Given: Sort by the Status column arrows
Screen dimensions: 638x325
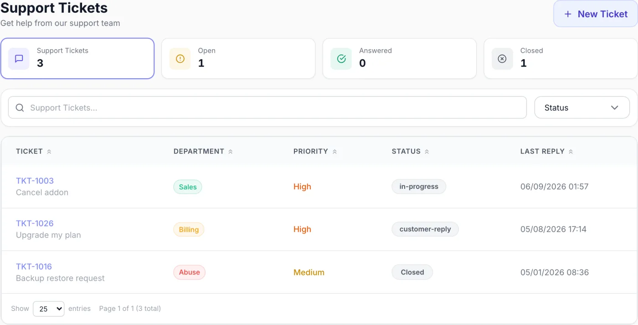Looking at the screenshot, I should tap(427, 152).
